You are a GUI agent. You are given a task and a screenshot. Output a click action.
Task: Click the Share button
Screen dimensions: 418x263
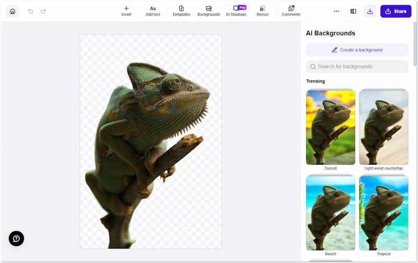[x=396, y=12]
